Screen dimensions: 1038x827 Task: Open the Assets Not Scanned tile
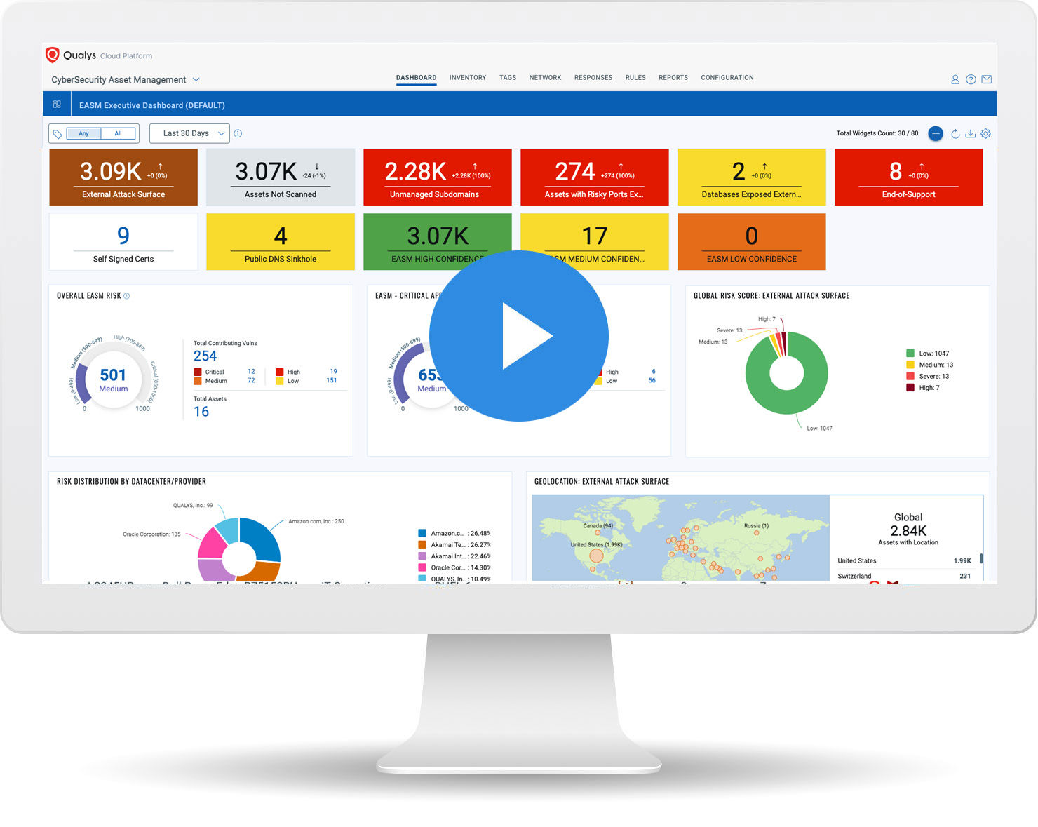pos(281,177)
